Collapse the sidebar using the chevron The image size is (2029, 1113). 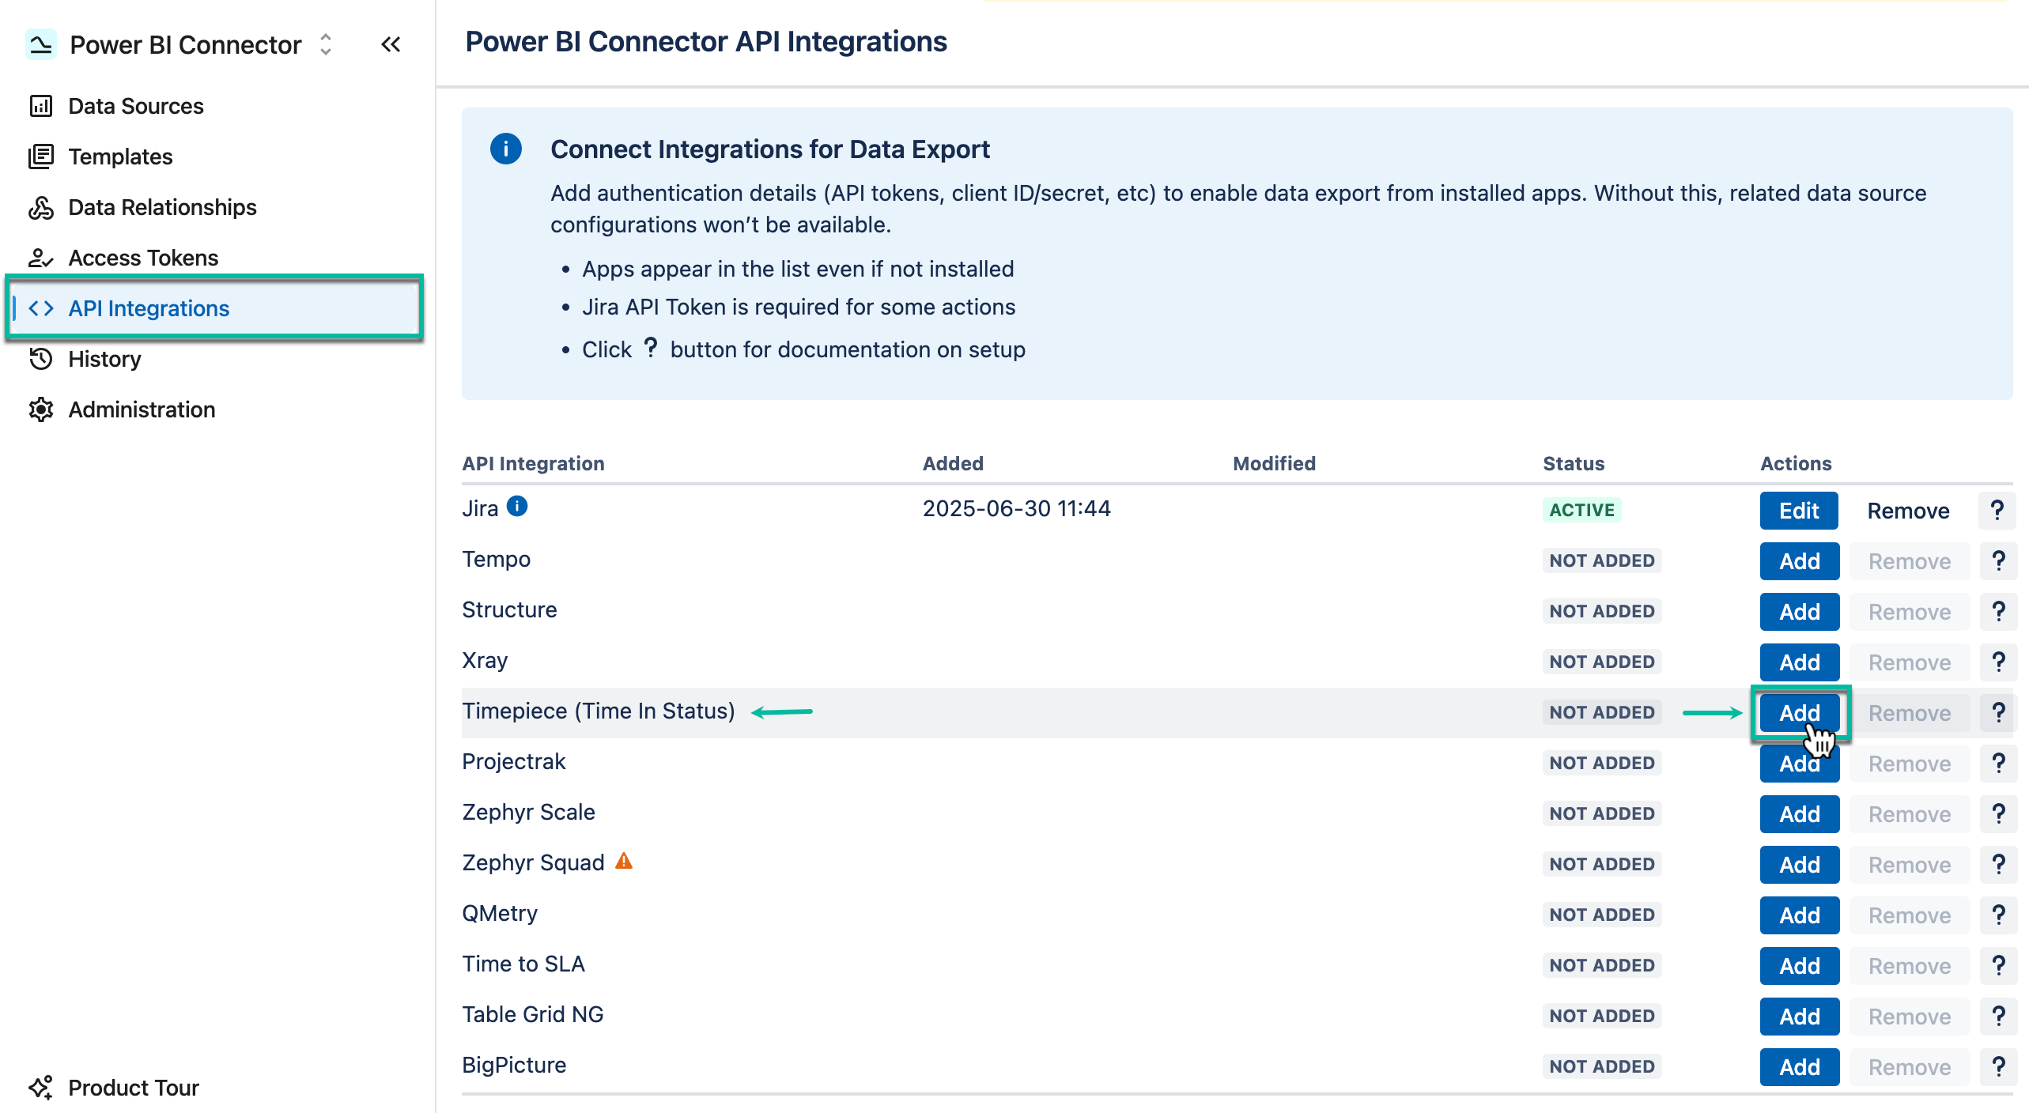tap(391, 44)
